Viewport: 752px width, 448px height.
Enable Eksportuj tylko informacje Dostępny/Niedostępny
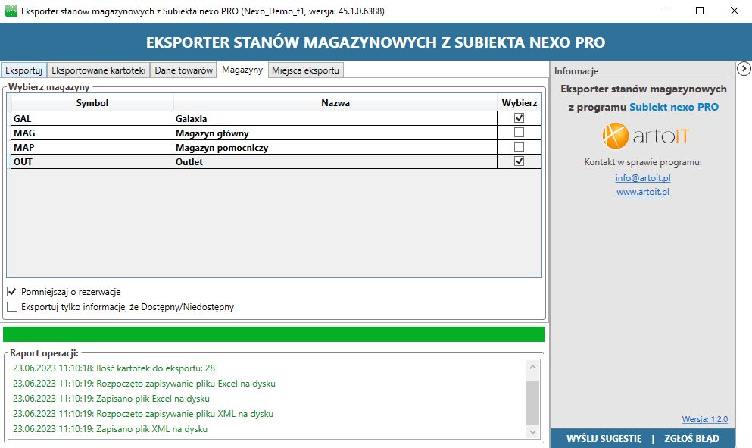(12, 307)
